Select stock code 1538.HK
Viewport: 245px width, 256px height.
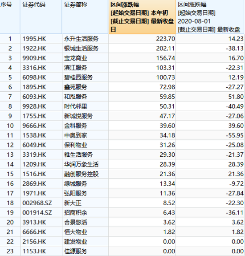[34, 135]
